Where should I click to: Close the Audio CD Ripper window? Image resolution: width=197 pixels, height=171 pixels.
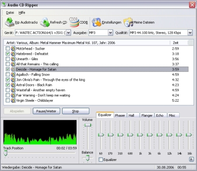tap(192, 5)
